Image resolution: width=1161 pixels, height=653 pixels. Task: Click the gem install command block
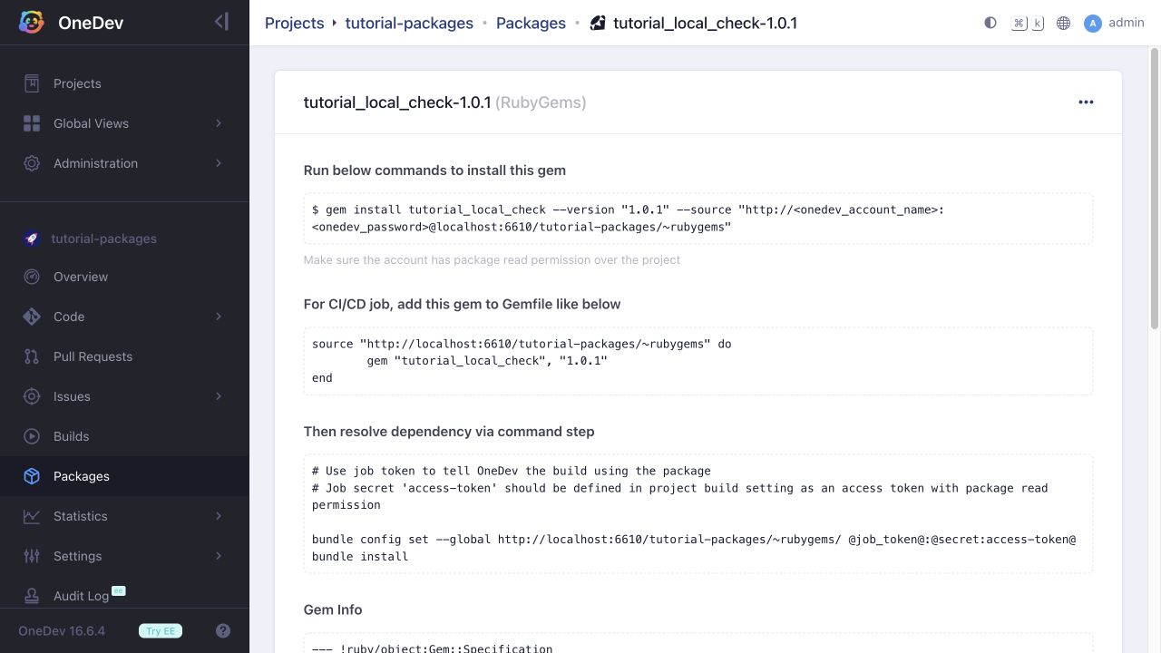[698, 219]
